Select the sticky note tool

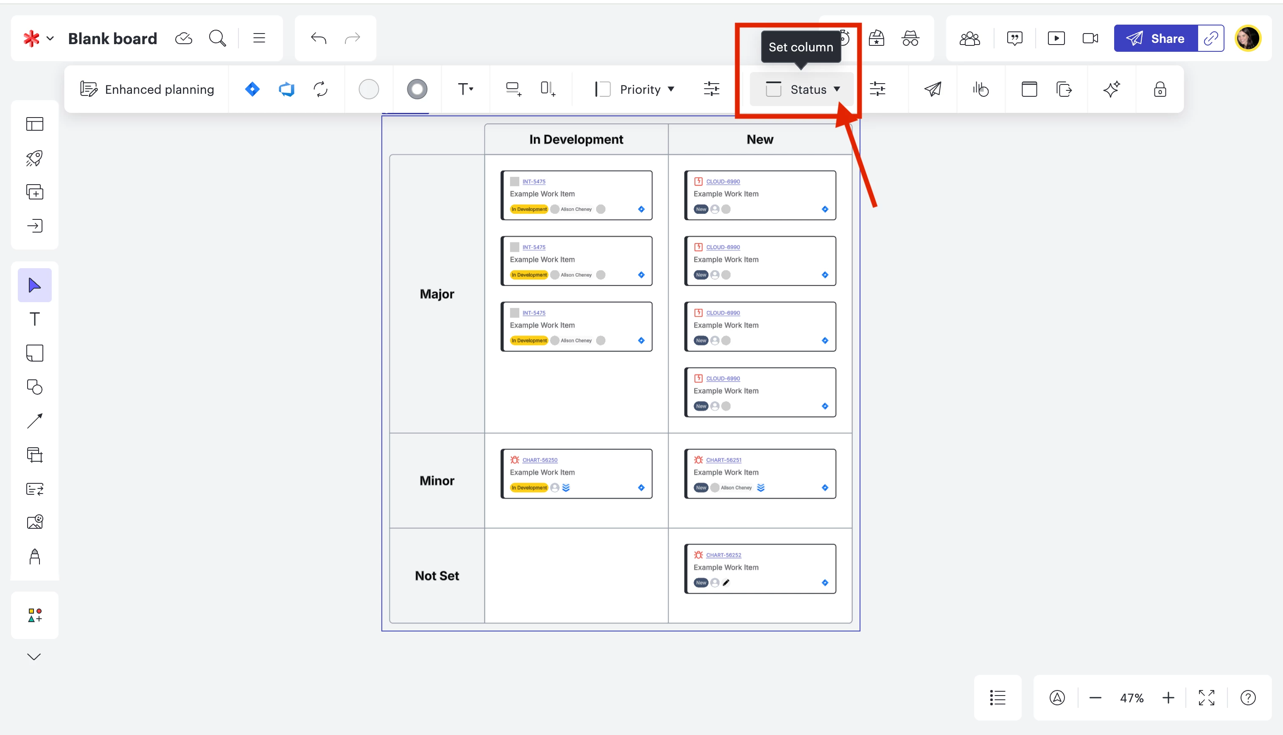click(34, 353)
